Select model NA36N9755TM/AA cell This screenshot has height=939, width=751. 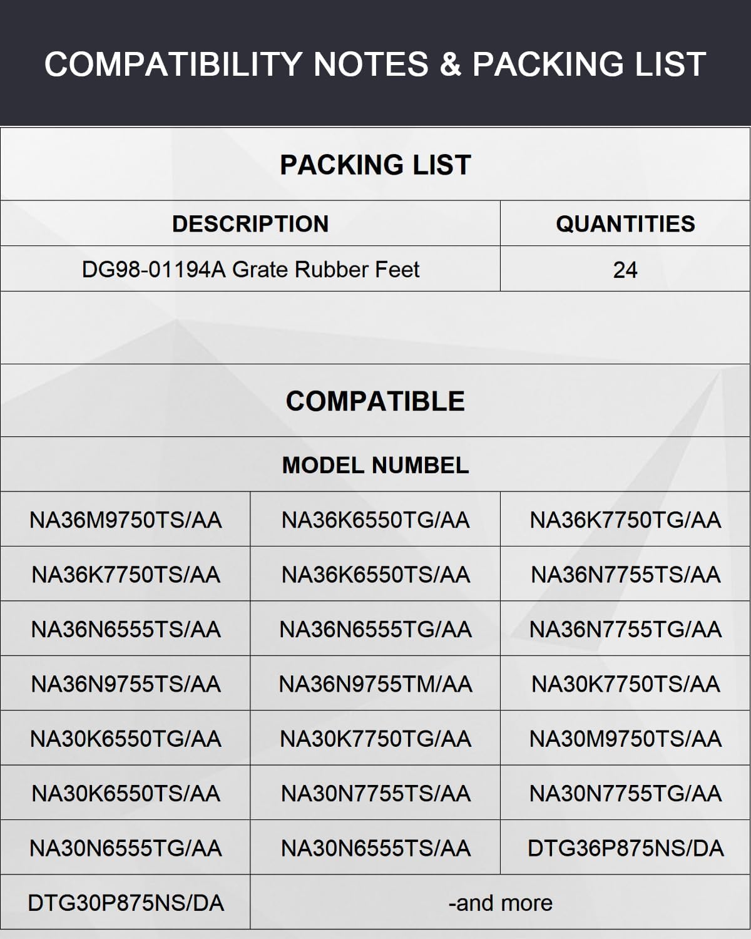tap(375, 684)
